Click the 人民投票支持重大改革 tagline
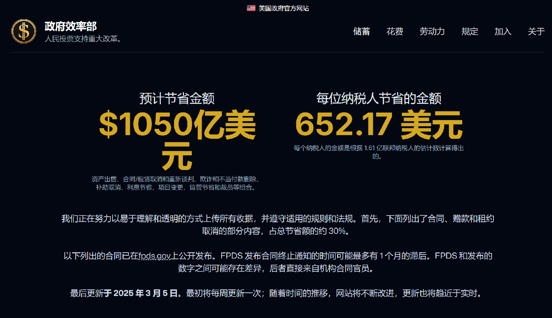This screenshot has width=552, height=318. point(83,39)
